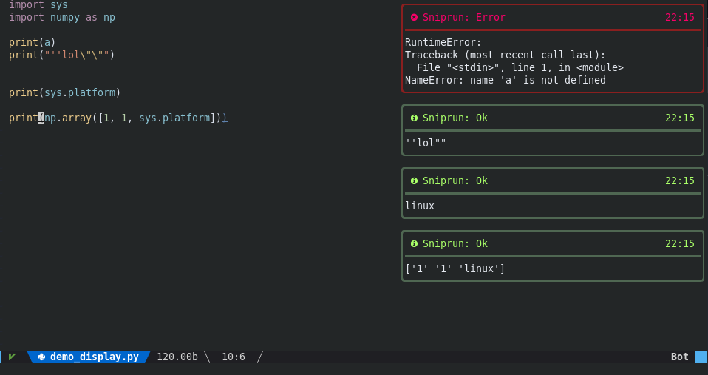
Task: Click the 10:6 cursor position indicator
Action: pos(234,357)
